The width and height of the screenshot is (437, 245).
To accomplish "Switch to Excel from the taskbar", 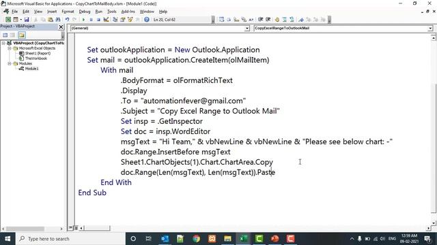I will coord(244,239).
